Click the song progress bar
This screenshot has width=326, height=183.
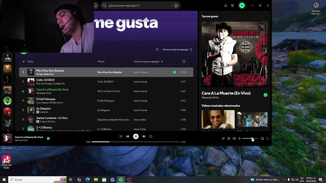(136, 142)
